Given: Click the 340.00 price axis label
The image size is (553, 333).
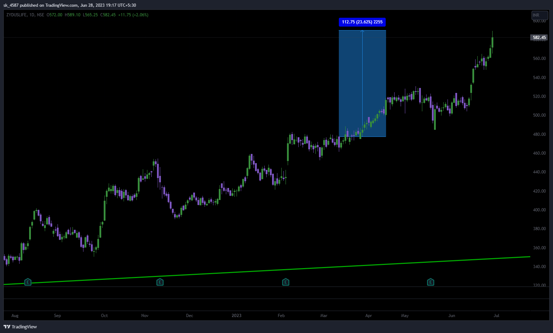Looking at the screenshot, I should pyautogui.click(x=539, y=267).
